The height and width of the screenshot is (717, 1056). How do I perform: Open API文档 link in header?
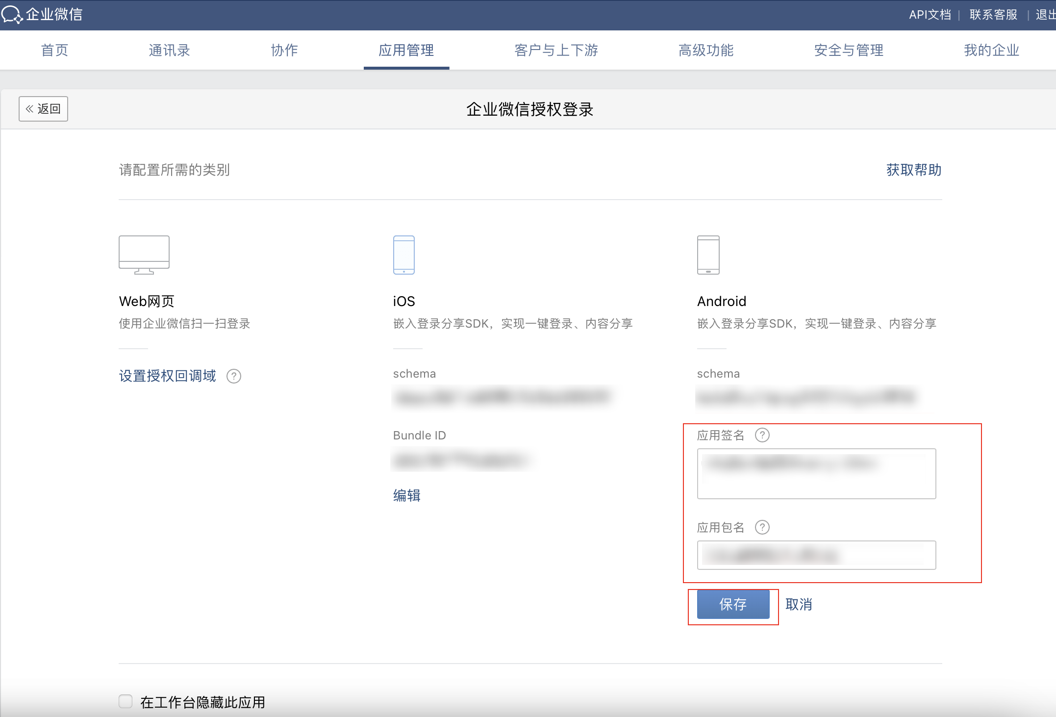coord(930,15)
